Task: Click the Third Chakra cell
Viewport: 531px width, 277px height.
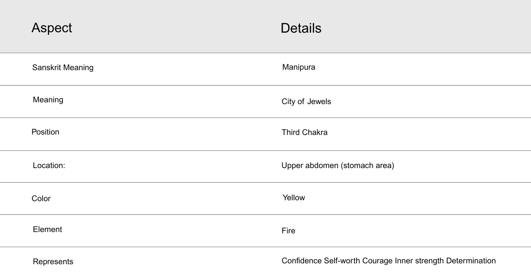Action: click(304, 132)
